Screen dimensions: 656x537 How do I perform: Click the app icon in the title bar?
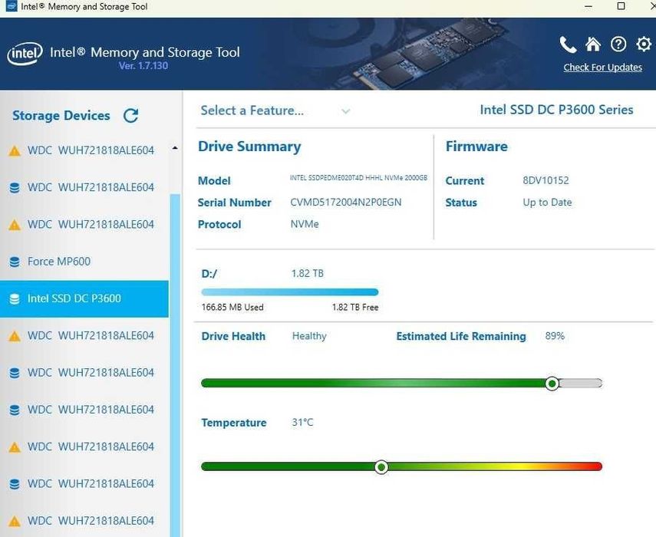tap(12, 6)
